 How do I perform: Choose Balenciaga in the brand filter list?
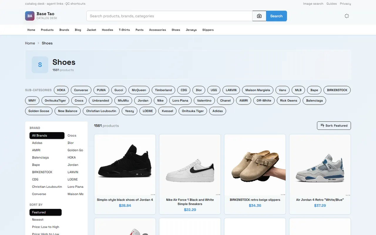[41, 157]
